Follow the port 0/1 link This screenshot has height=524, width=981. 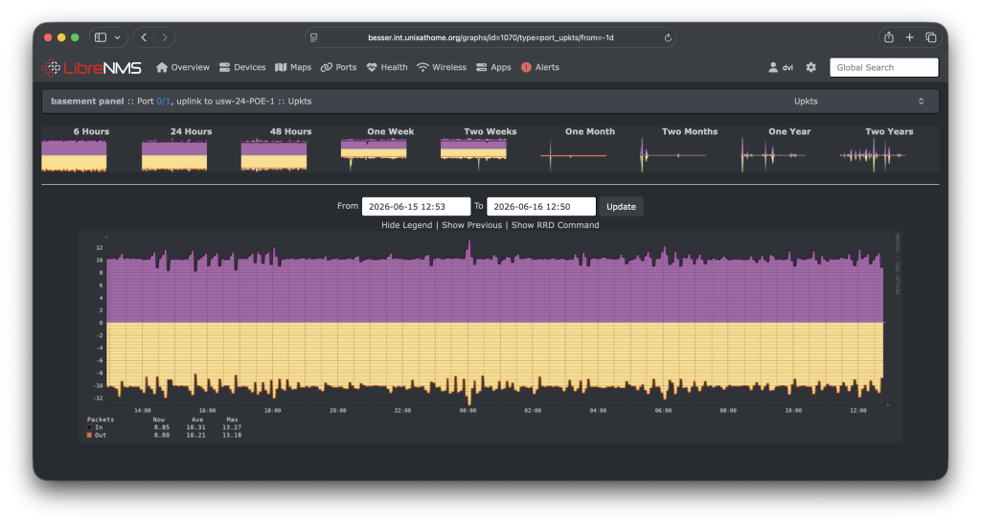pos(163,102)
